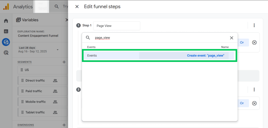Click the Step 1 label
268x128 pixels.
87,26
